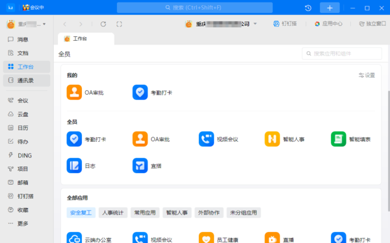
Task: Open 应用中心 in the top toolbar
Action: tap(328, 24)
